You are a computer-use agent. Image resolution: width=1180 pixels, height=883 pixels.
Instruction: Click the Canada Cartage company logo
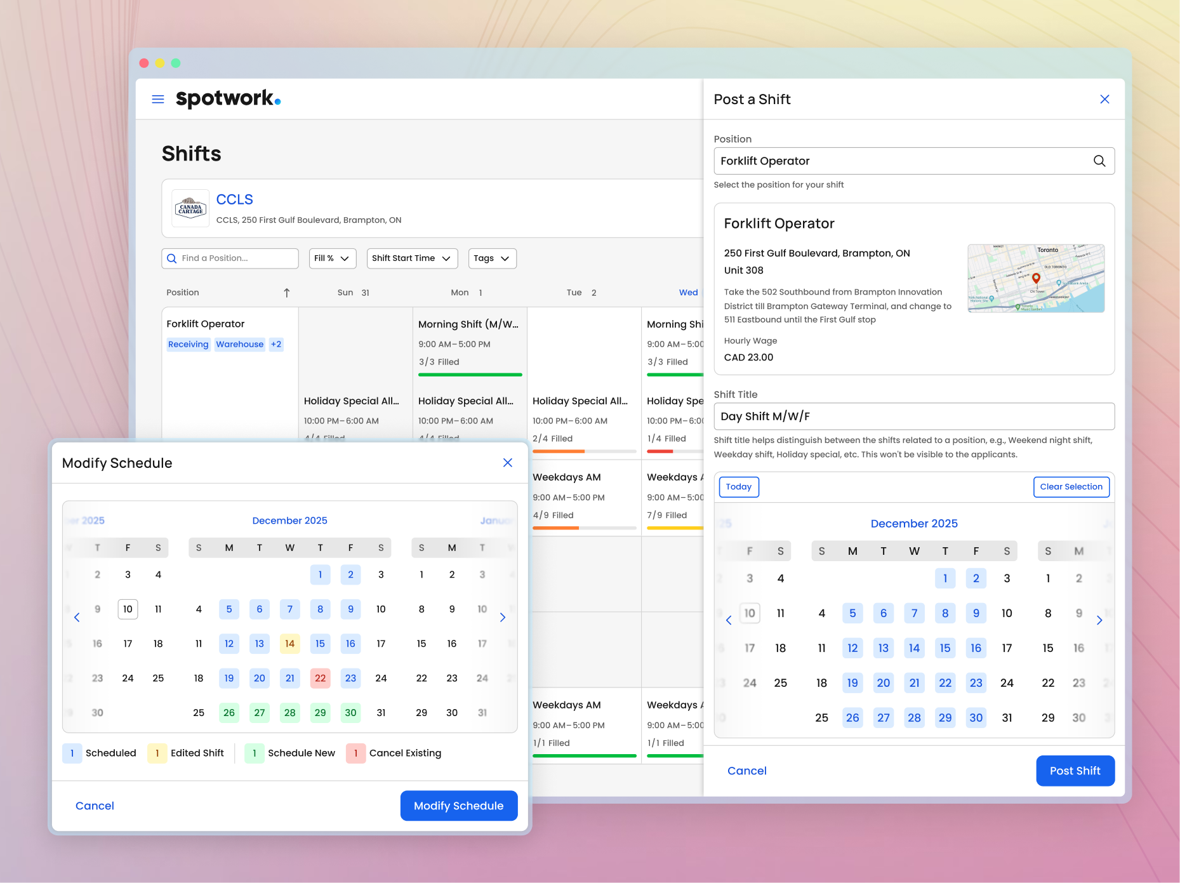tap(190, 208)
